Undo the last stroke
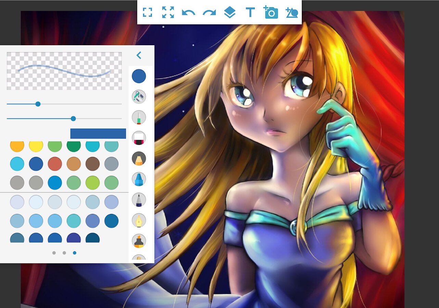439x308 pixels. click(189, 13)
